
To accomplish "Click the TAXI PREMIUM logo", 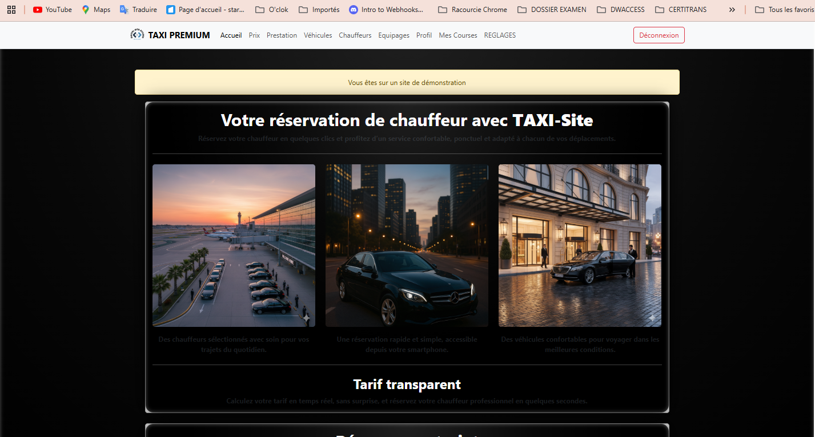I will (170, 35).
